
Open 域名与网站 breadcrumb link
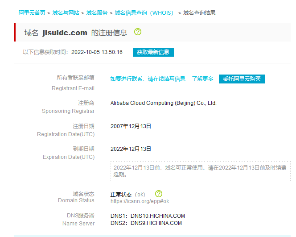[x=66, y=13]
